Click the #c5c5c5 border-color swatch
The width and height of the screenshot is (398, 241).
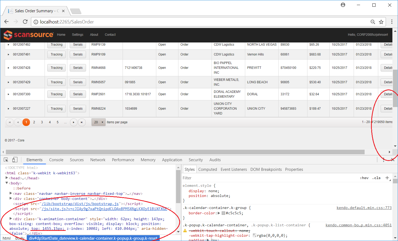coord(223,213)
